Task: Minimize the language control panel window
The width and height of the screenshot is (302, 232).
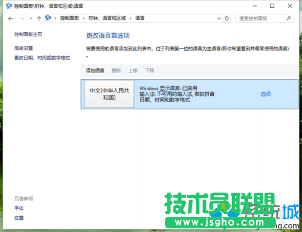Action: pos(255,6)
